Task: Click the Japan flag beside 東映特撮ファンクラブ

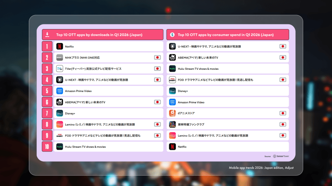Action: [x=283, y=124]
